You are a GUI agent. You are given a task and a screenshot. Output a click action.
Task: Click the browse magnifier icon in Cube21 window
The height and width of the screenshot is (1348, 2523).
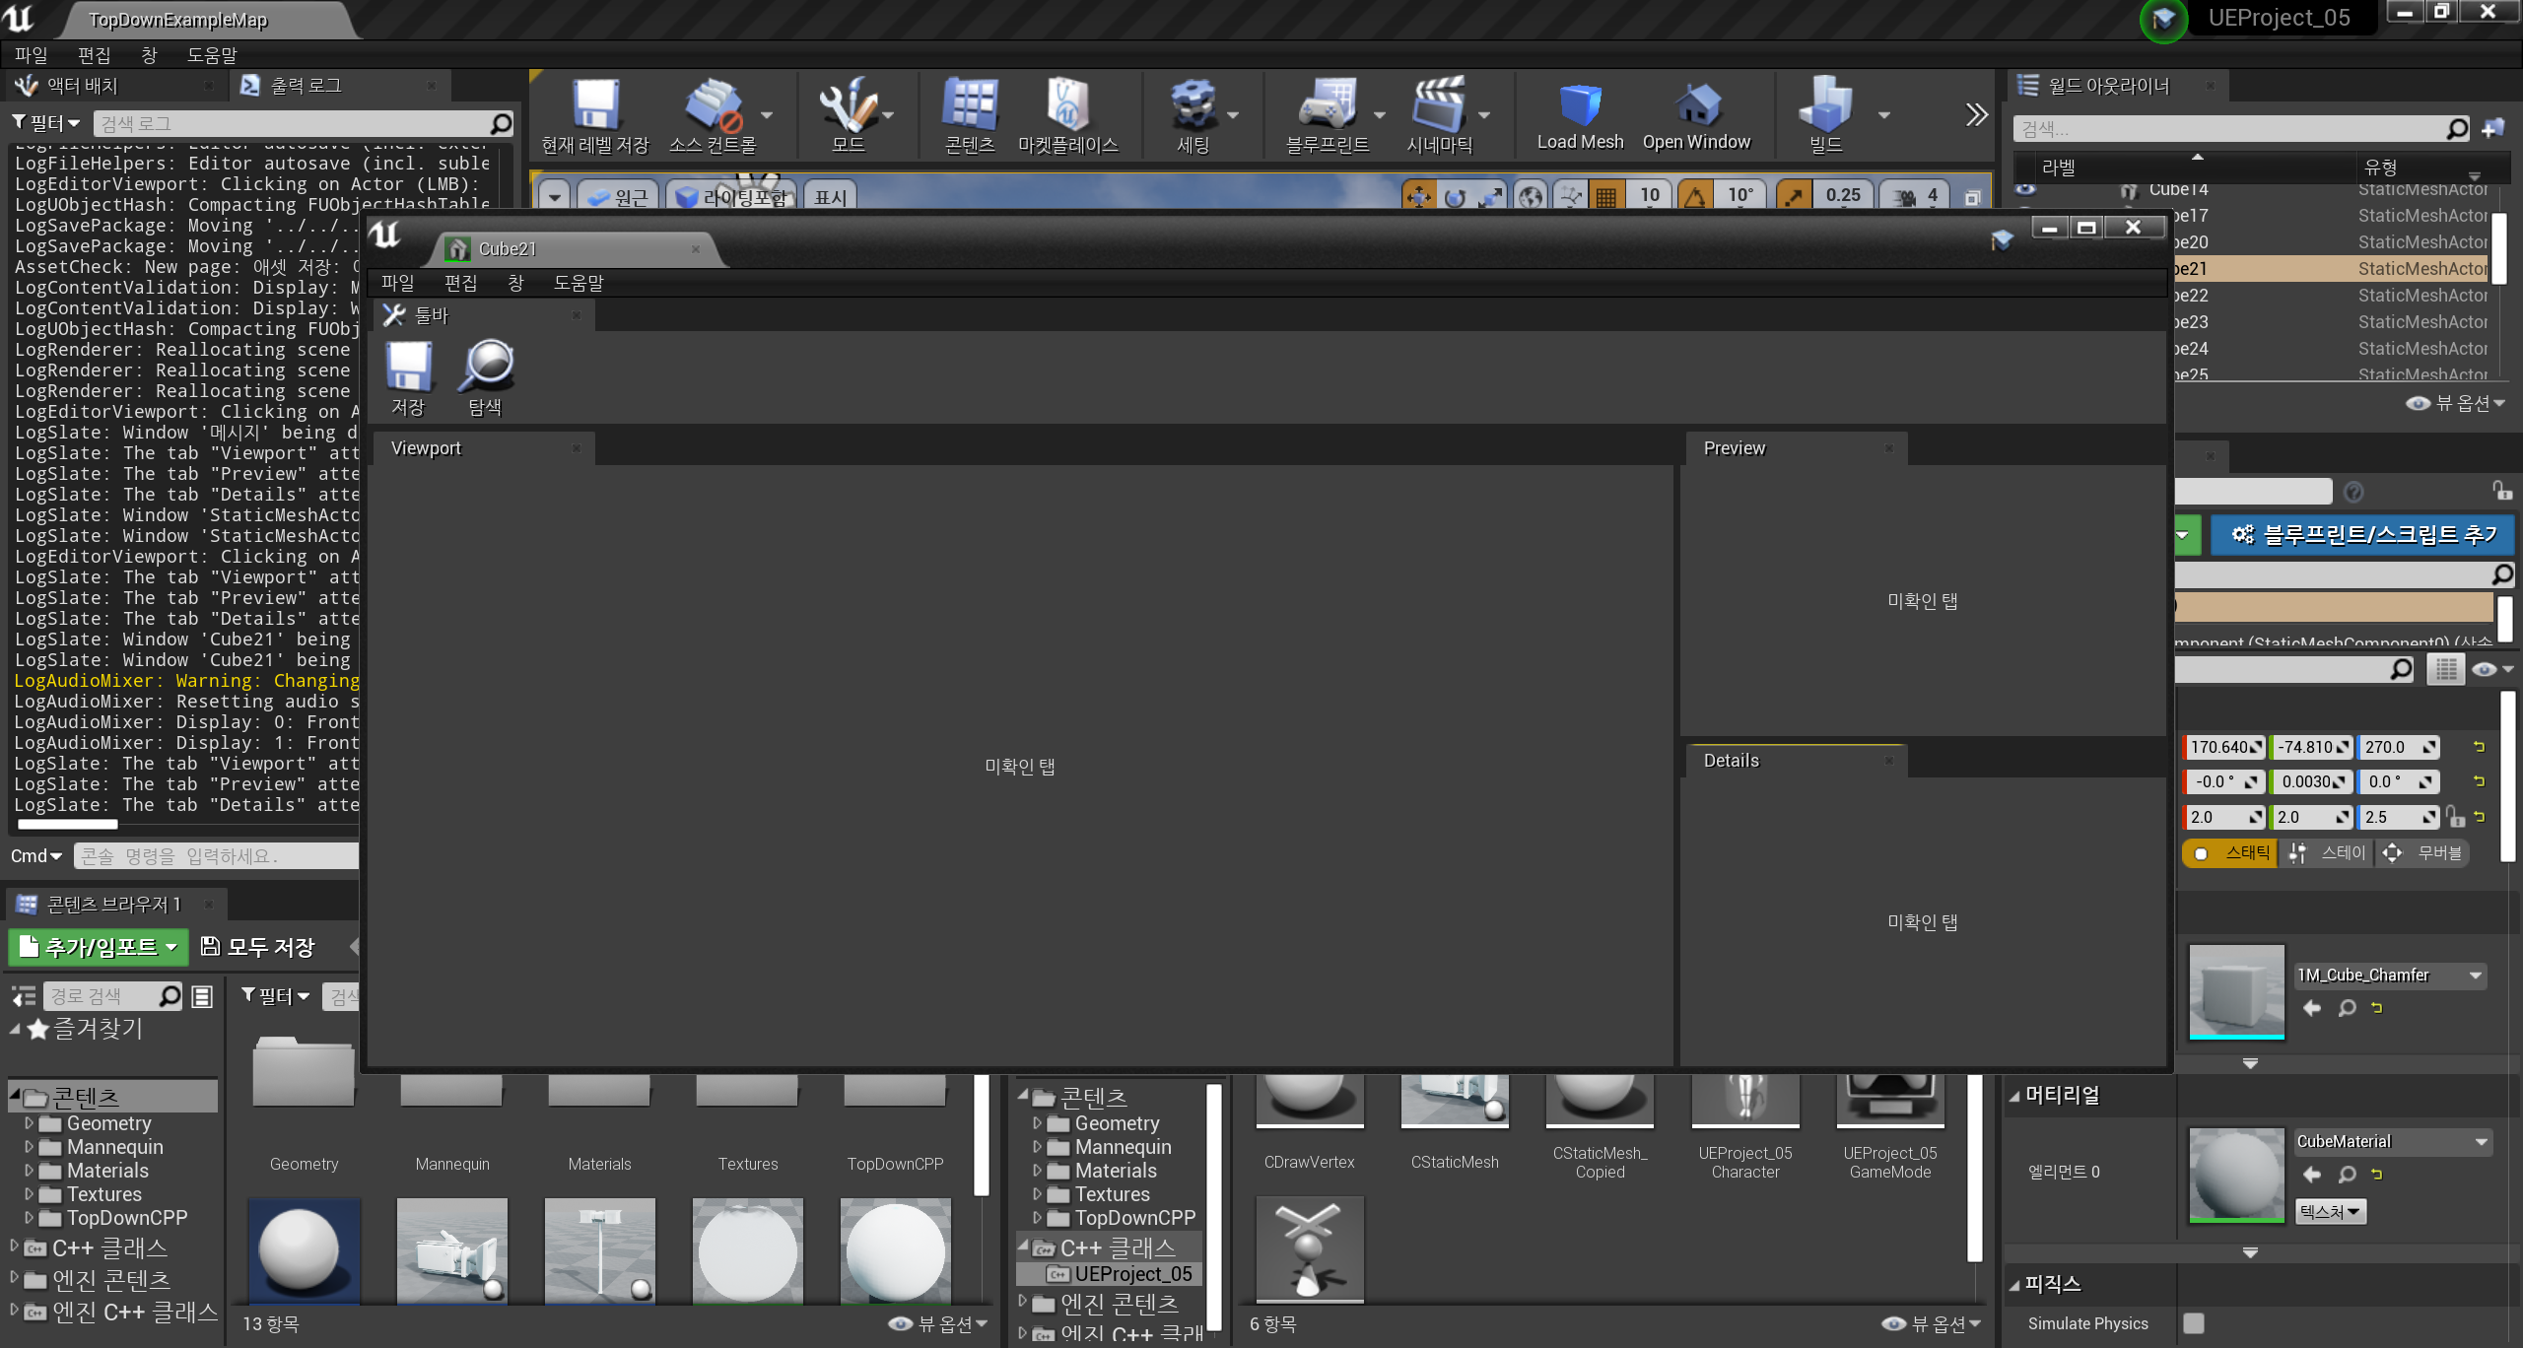coord(486,367)
